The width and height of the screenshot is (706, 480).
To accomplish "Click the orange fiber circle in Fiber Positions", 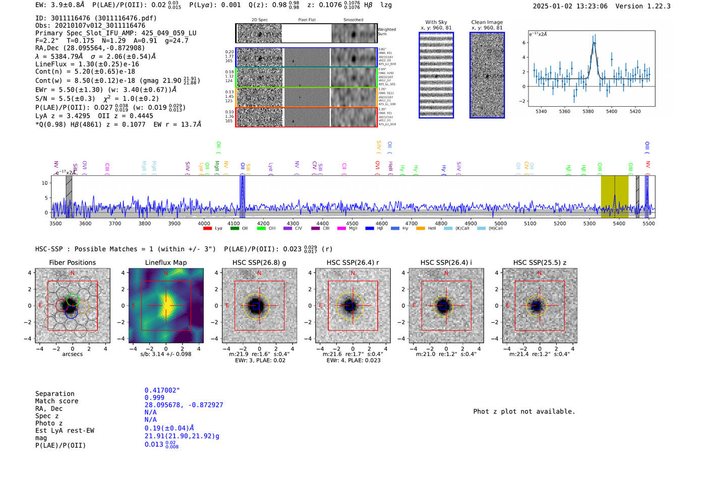I will coord(83,306).
